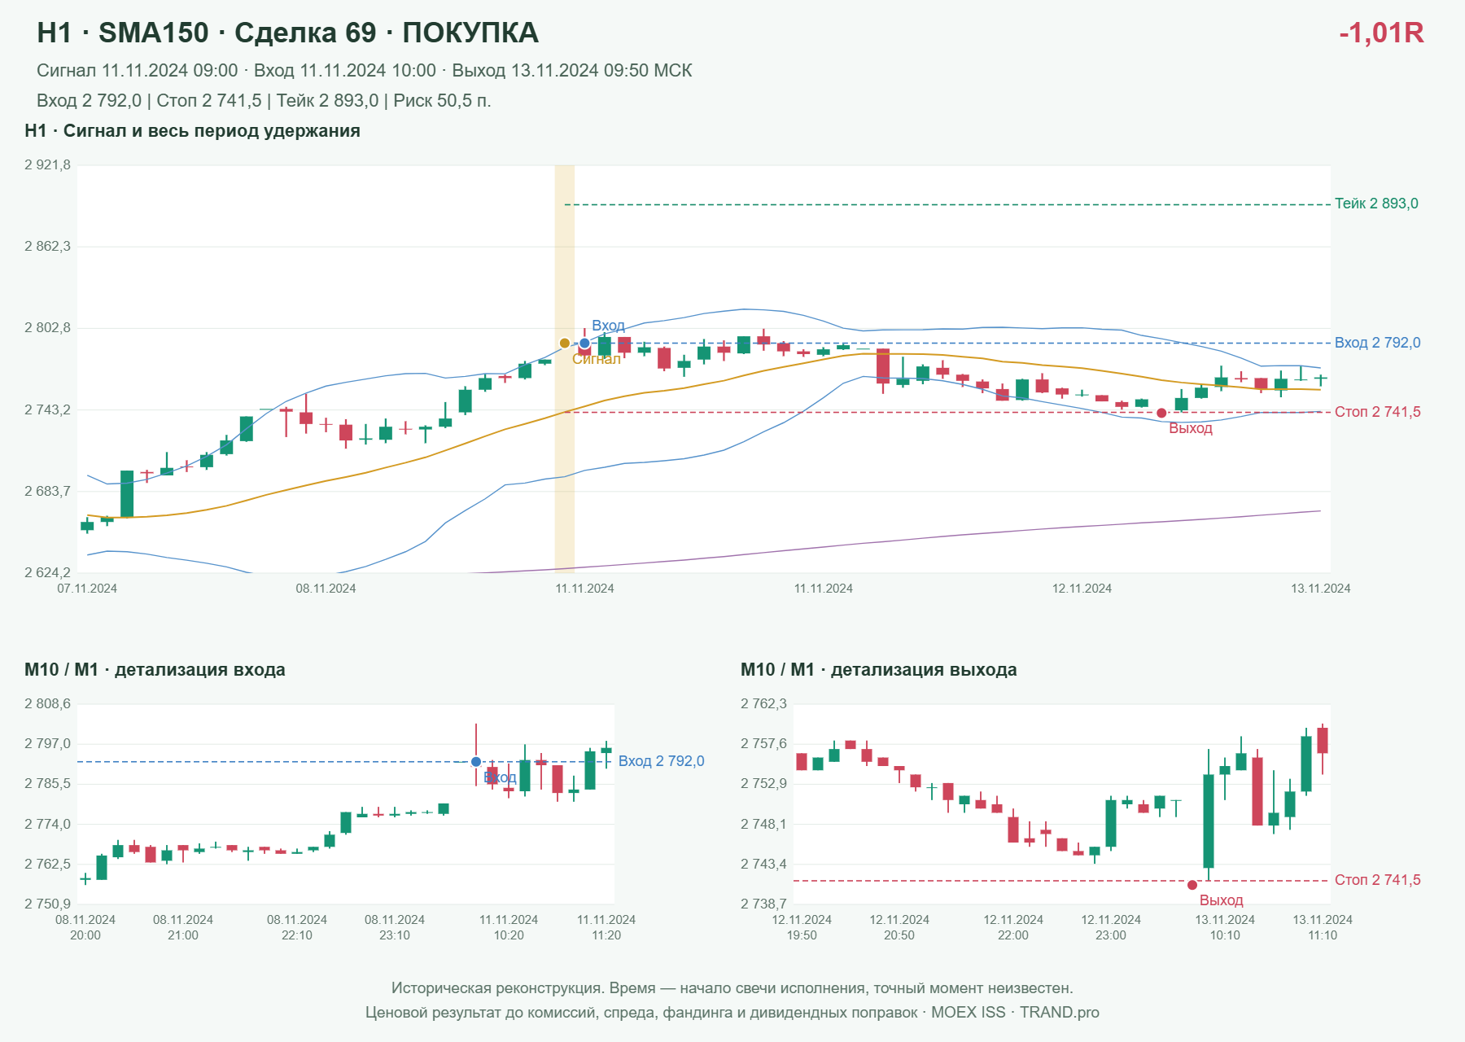This screenshot has width=1465, height=1042.
Task: Click the H1 axis value '2 921,8'
Action: [47, 165]
